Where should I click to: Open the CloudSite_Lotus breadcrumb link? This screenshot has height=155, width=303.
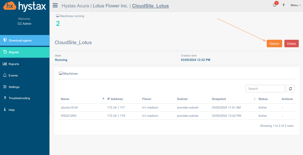150,6
